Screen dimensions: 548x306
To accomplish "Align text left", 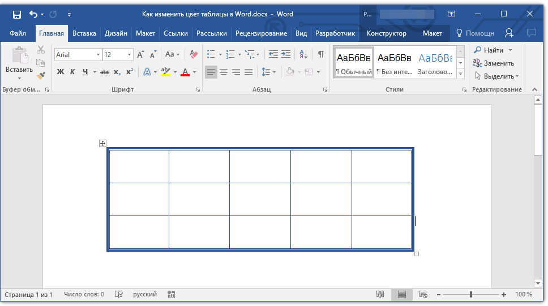I will pos(211,72).
